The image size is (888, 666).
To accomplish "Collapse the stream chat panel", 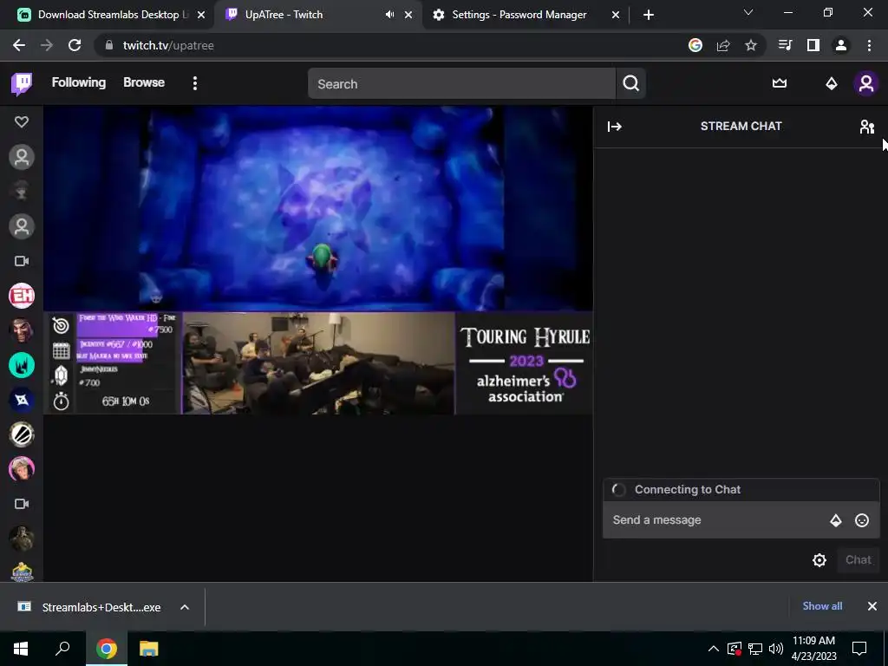I will tap(615, 127).
